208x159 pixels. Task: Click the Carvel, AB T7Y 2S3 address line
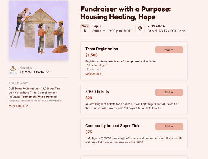[167, 31]
